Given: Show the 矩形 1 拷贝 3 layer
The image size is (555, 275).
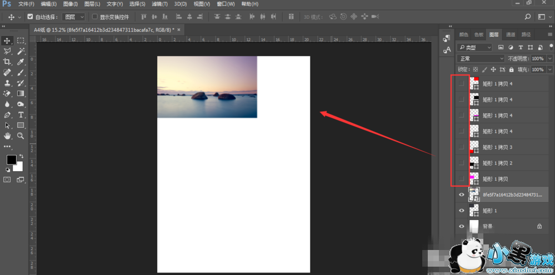Looking at the screenshot, I should pos(461,147).
